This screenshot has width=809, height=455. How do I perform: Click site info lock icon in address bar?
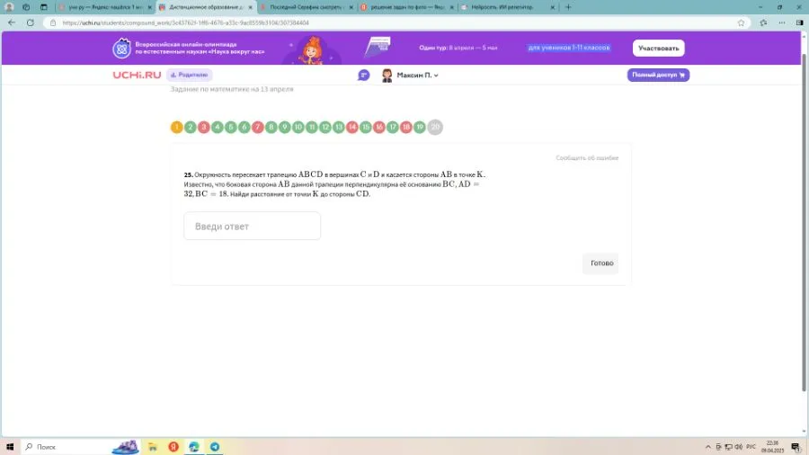coord(53,22)
